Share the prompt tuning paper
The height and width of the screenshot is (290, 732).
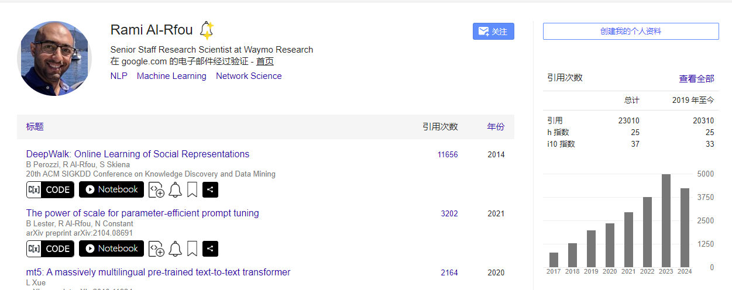click(211, 248)
